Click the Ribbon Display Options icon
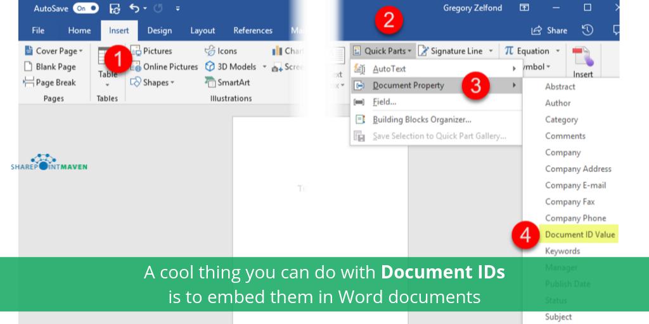Screen dimensions: 649x324 (524, 8)
